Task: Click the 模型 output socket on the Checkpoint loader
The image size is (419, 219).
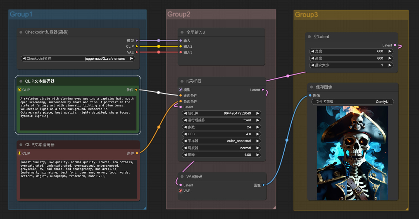Action: point(137,41)
